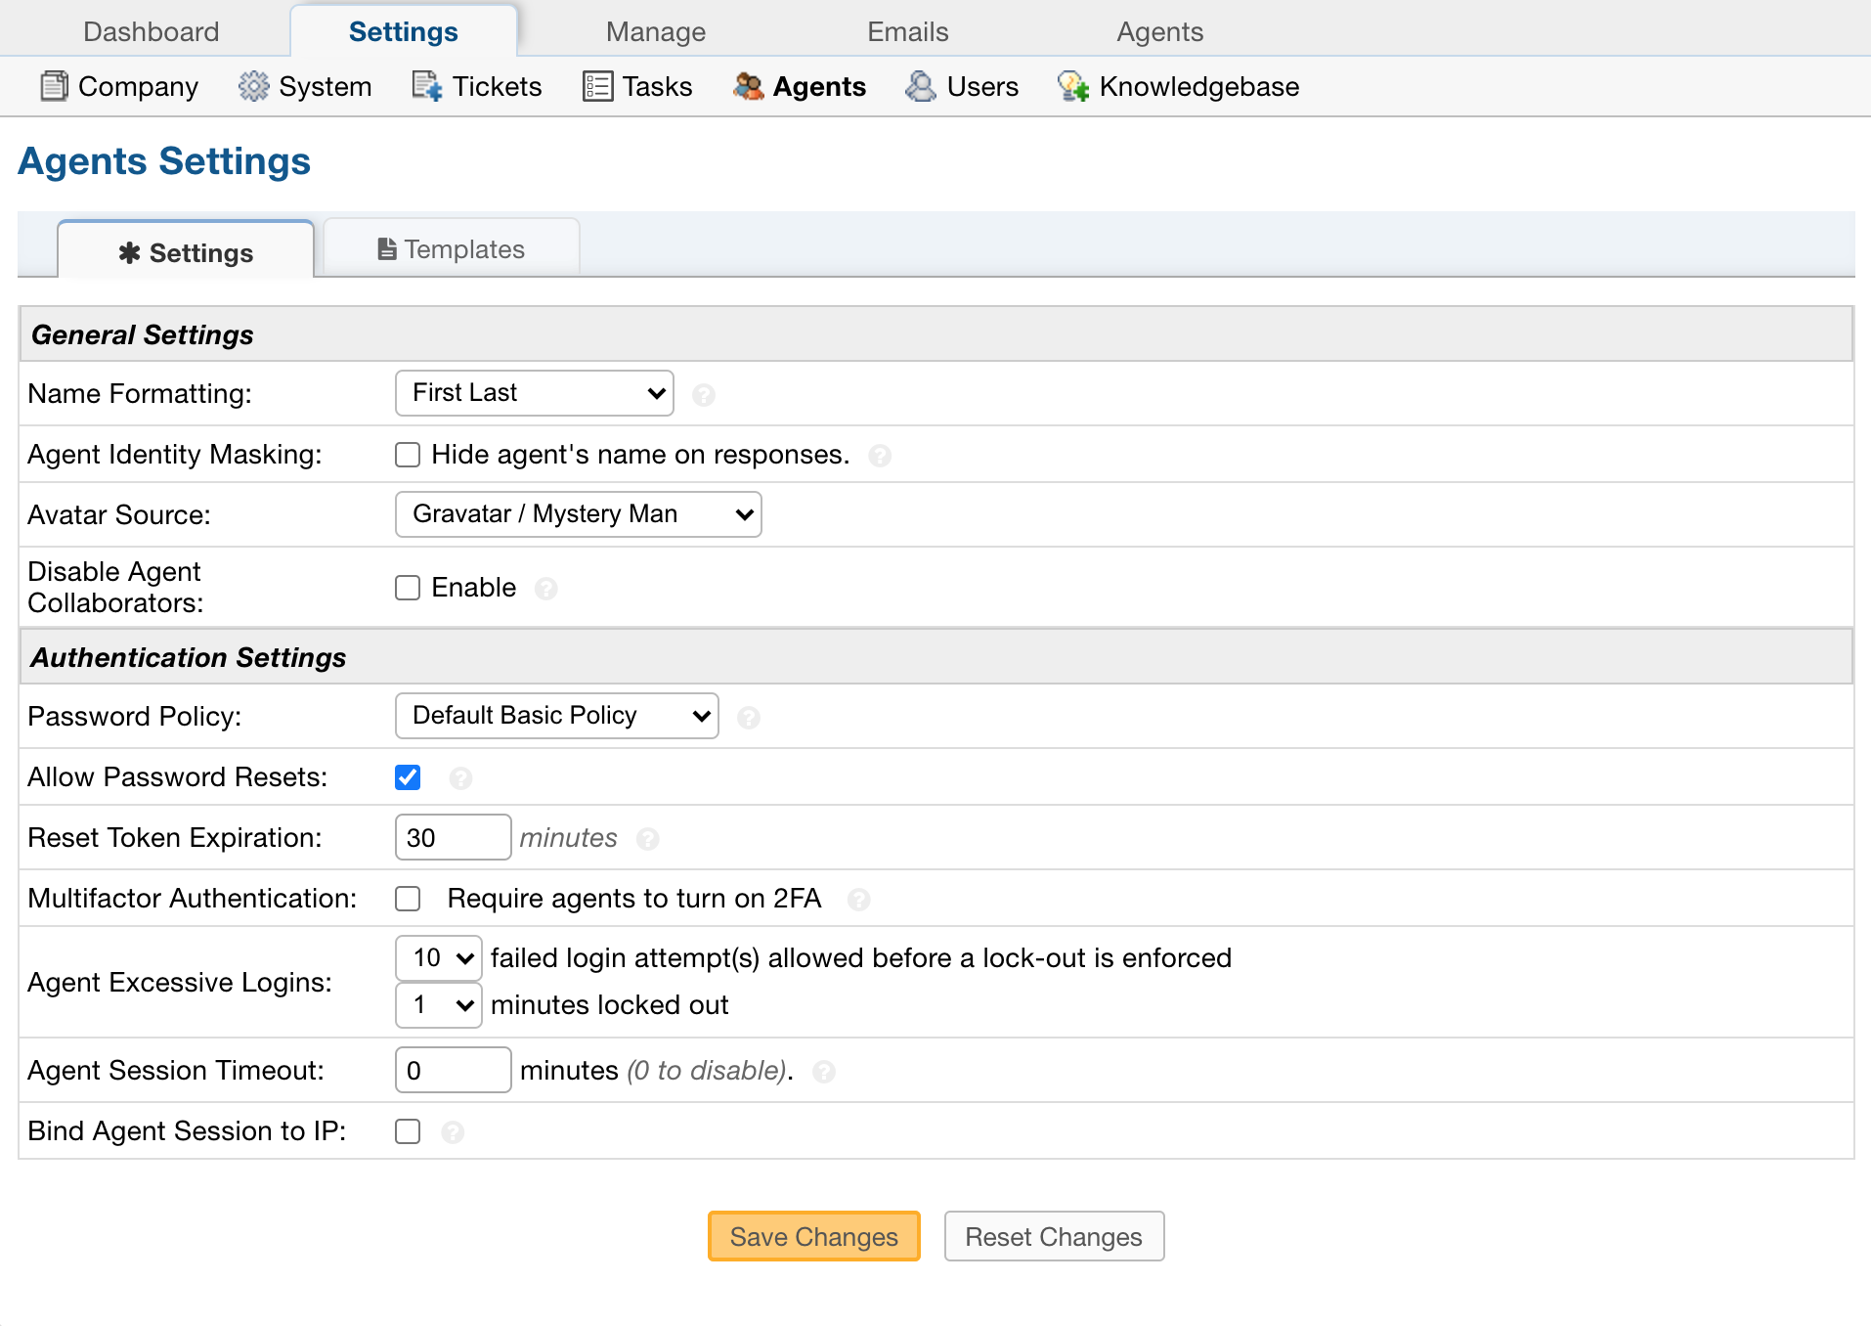The image size is (1871, 1326).
Task: Show help tip for Name Formatting
Action: 704,395
